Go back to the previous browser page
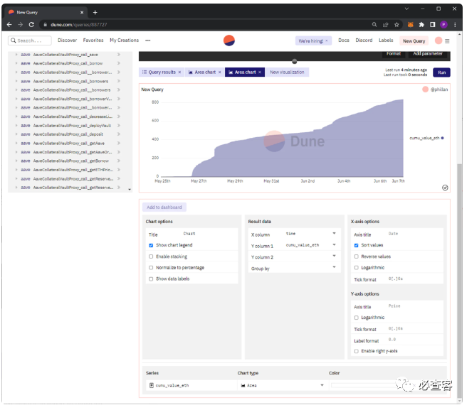The height and width of the screenshot is (405, 467). pyautogui.click(x=9, y=25)
